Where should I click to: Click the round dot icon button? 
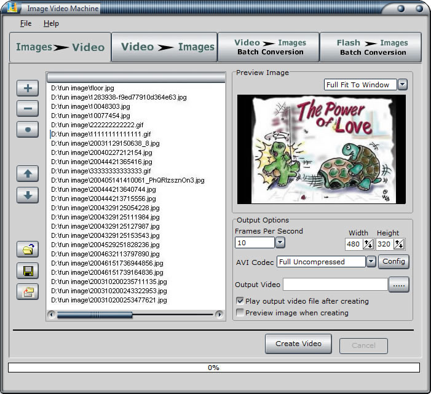click(28, 130)
